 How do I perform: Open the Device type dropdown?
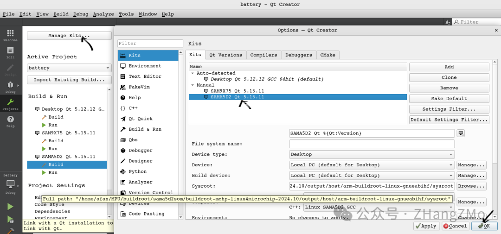(x=372, y=154)
